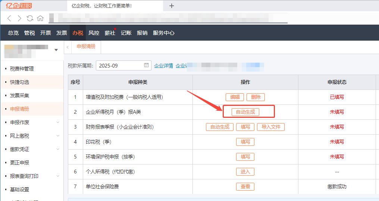Screen dimensions: 379x201
Task: Click the browser back arrow icon
Action: point(9,18)
